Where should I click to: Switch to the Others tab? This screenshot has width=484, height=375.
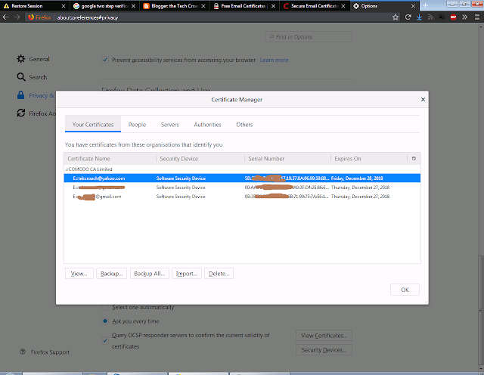[x=244, y=125]
